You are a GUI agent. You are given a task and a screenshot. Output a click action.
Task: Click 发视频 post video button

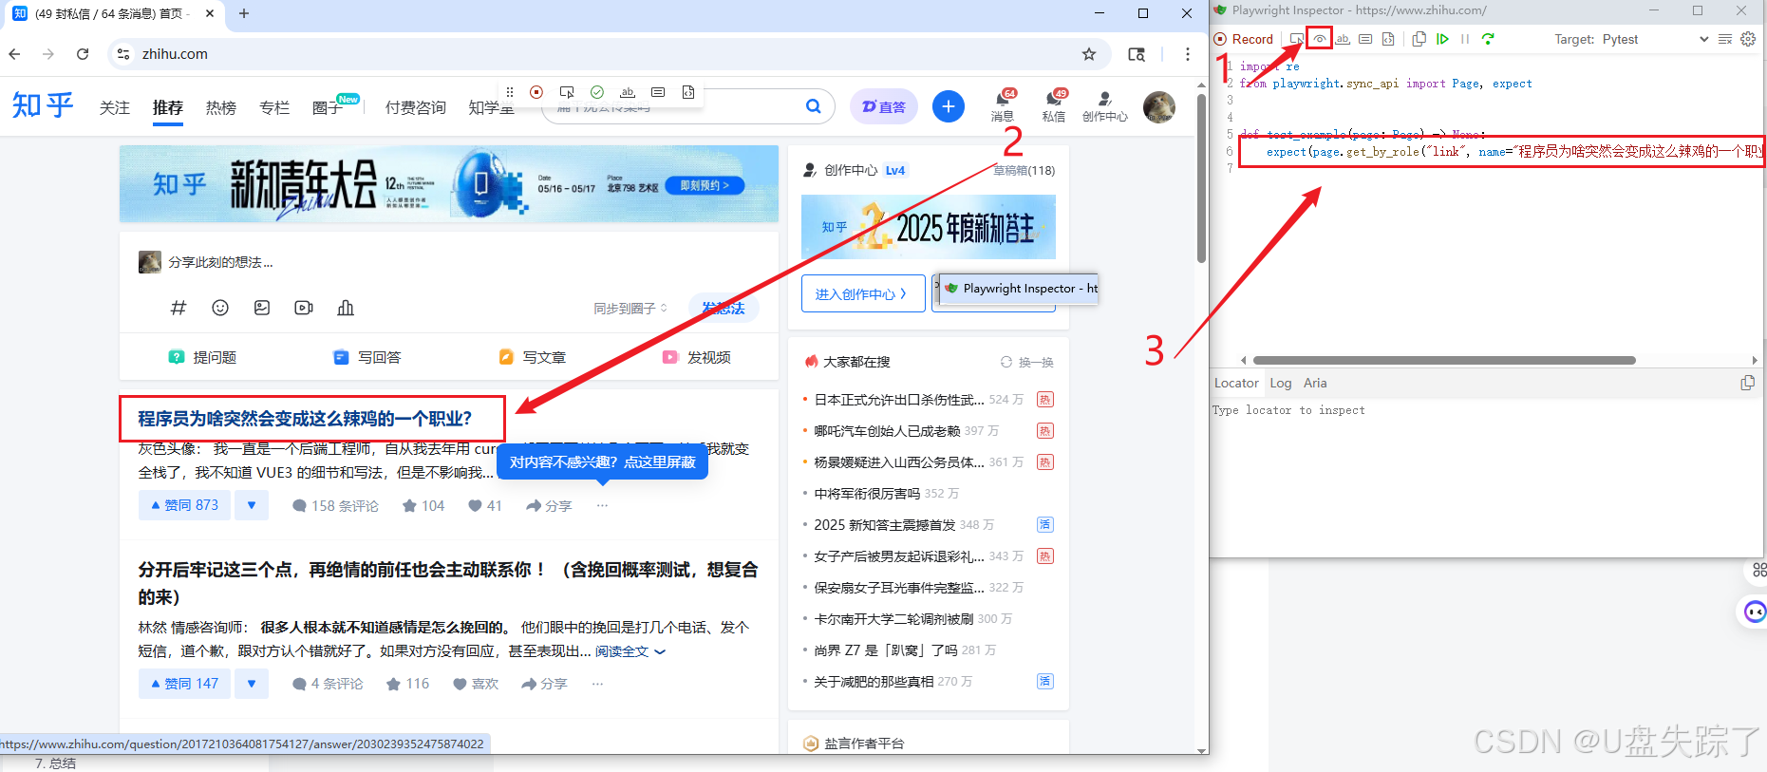[x=697, y=357]
